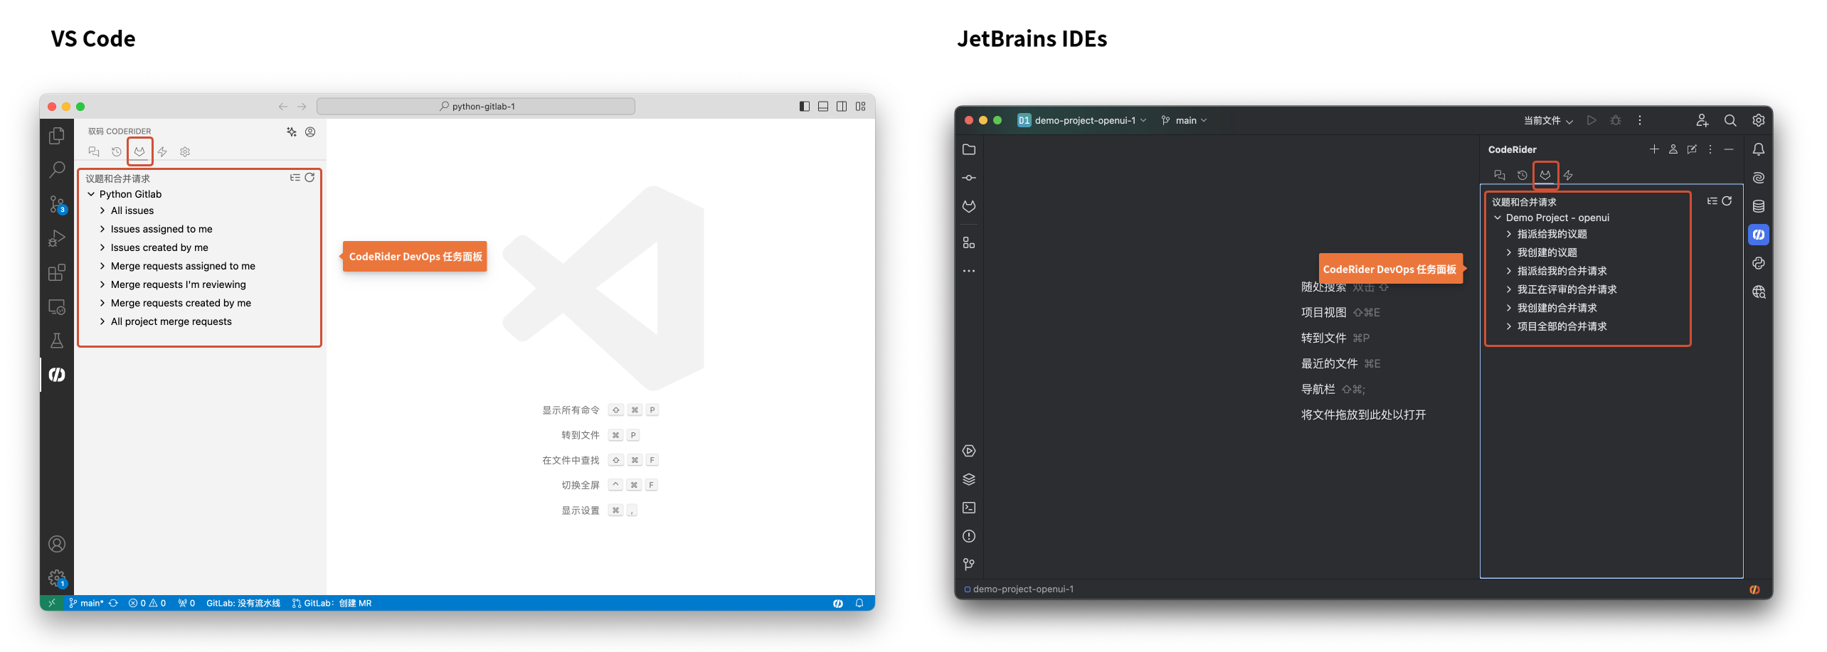Customize layout icon in VS Code title bar
Screen dimensions: 1827x652
pyautogui.click(x=861, y=107)
